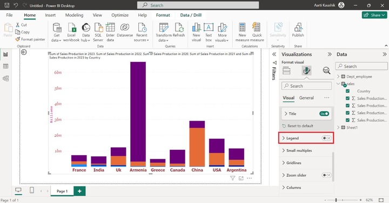Uncheck the third Sales Production field
The height and width of the screenshot is (203, 389).
click(347, 113)
